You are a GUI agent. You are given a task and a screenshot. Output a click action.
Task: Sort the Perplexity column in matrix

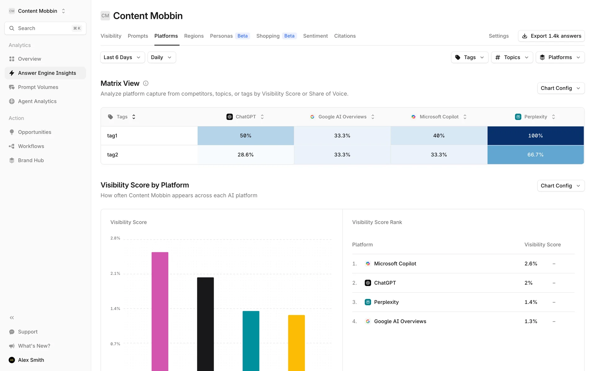(553, 117)
